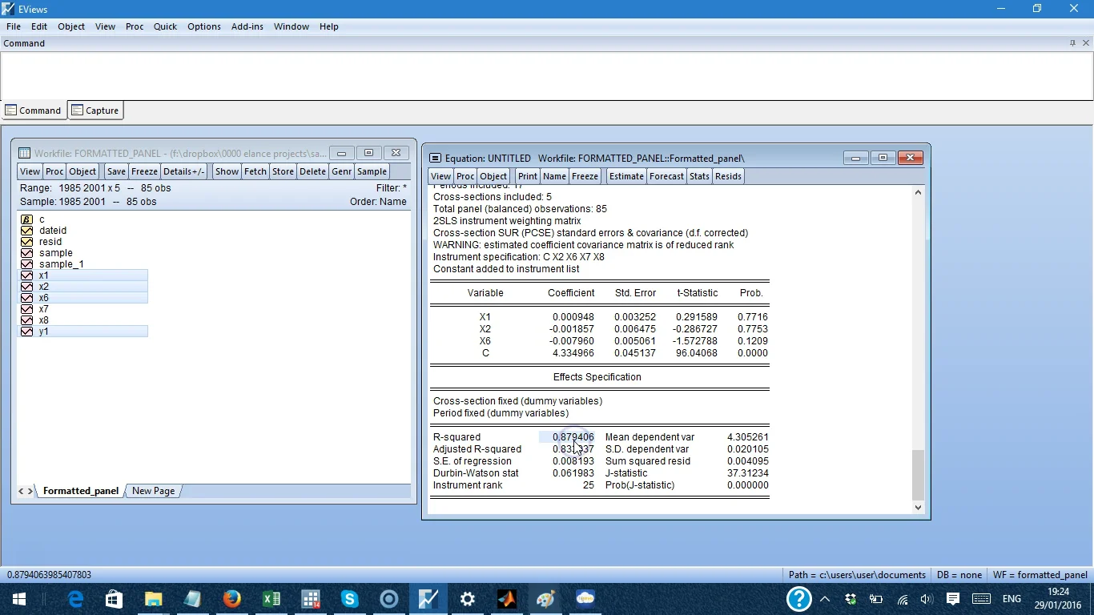The image size is (1094, 615).
Task: Open File Explorer from the taskbar
Action: point(154,599)
